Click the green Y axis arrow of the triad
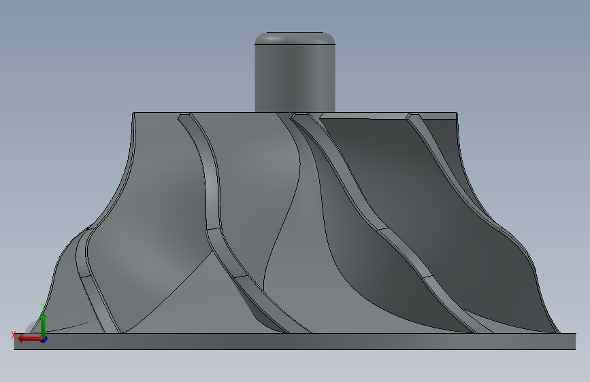 pyautogui.click(x=44, y=326)
